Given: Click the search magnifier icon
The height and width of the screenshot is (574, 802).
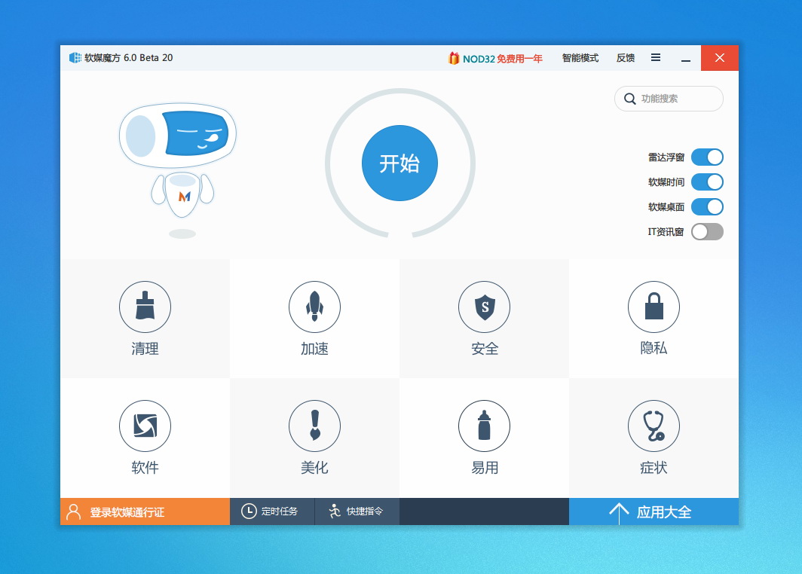Looking at the screenshot, I should pyautogui.click(x=630, y=99).
